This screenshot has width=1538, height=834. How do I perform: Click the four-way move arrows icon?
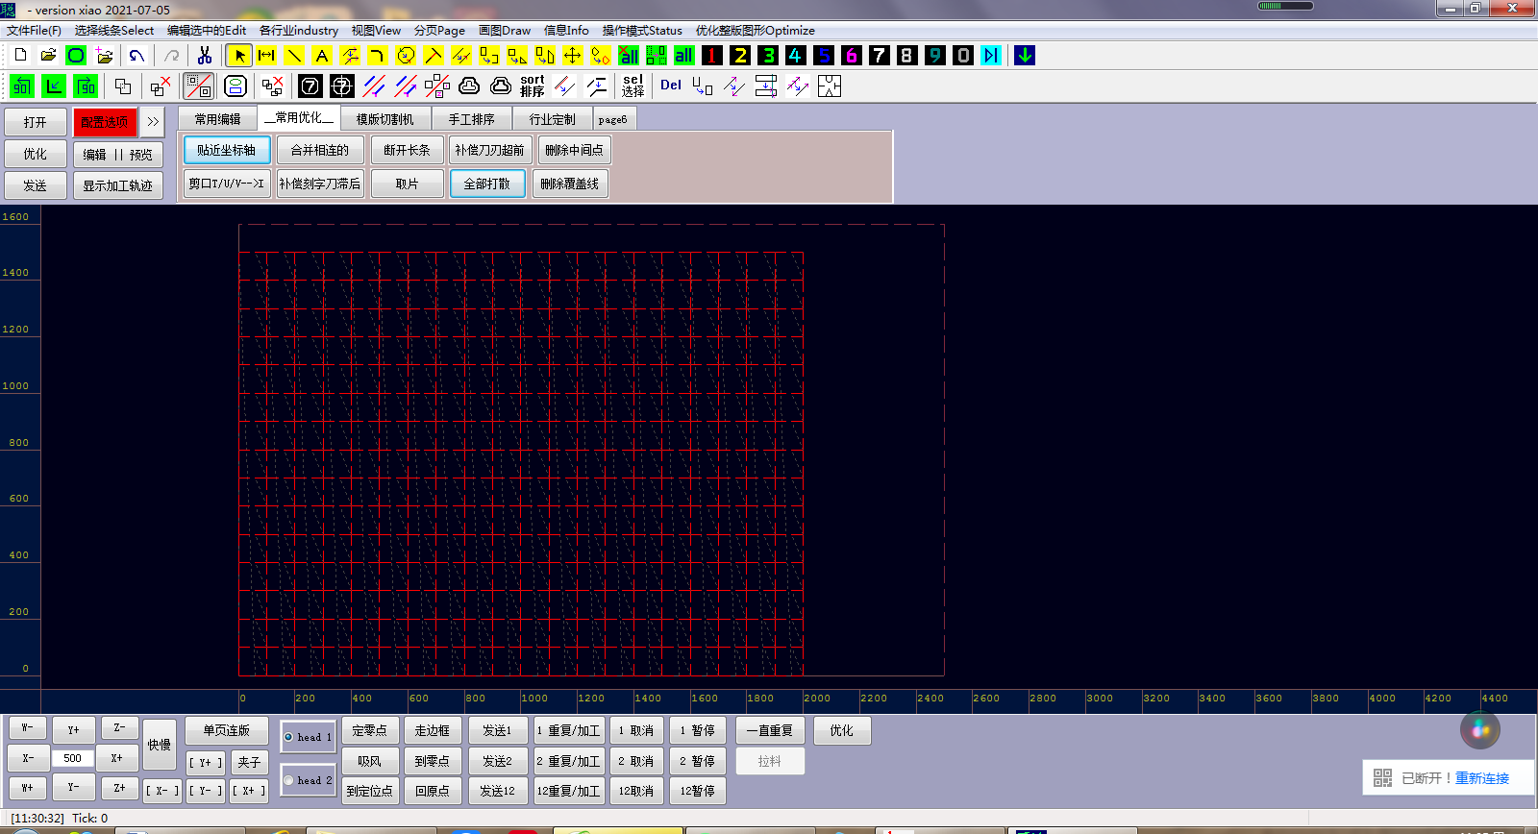point(573,56)
